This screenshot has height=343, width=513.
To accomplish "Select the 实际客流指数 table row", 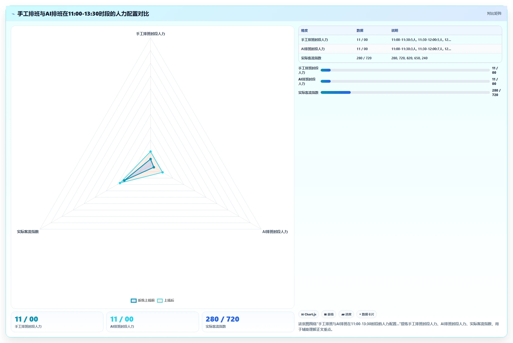I will [x=400, y=58].
